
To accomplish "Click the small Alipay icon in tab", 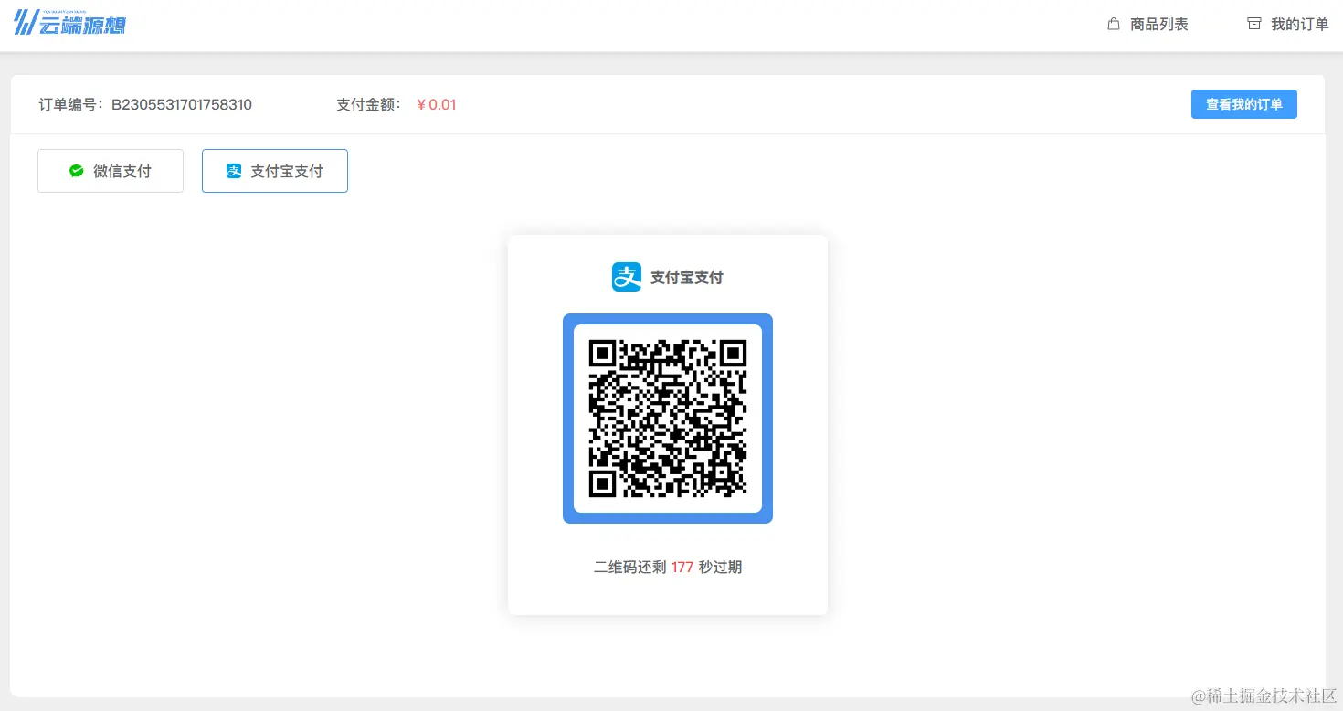I will [x=234, y=171].
